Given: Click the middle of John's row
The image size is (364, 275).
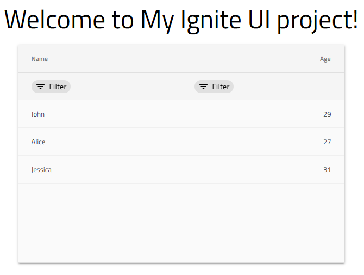Looking at the screenshot, I should [x=181, y=114].
